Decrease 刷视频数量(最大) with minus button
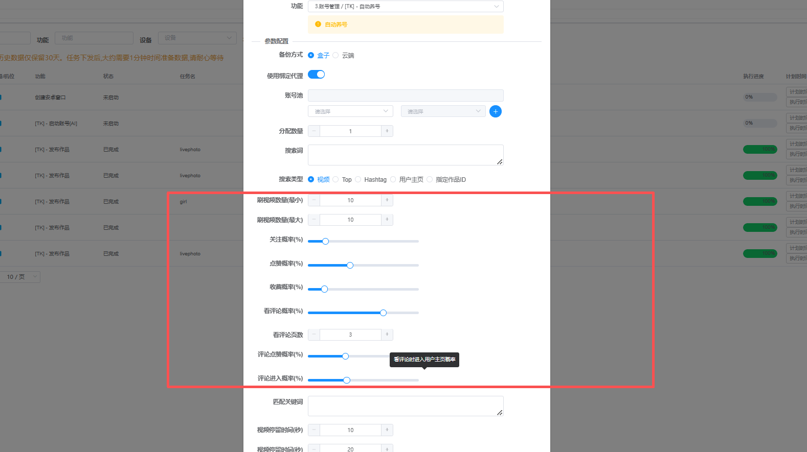The image size is (807, 452). (314, 220)
